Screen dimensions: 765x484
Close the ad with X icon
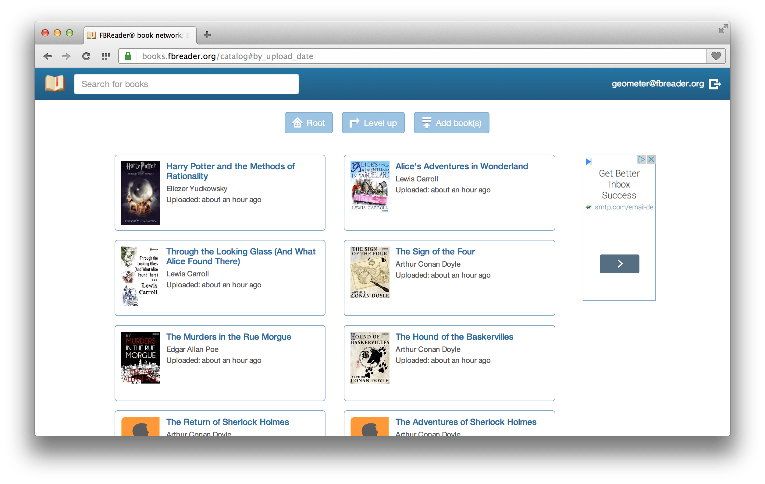(651, 159)
